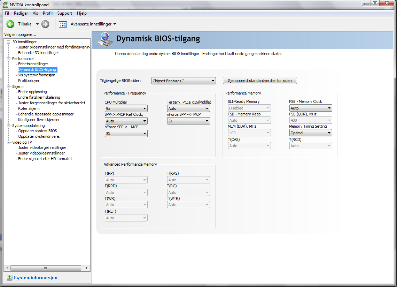Select Endre signalet eller HD-formatet
The image size is (397, 287).
[45, 159]
